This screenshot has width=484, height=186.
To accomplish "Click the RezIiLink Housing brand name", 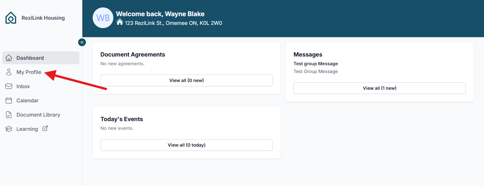I will pyautogui.click(x=43, y=18).
